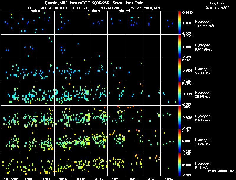
Task: Select the -0.2446 colorbar maximum value
Action: (x=187, y=12)
